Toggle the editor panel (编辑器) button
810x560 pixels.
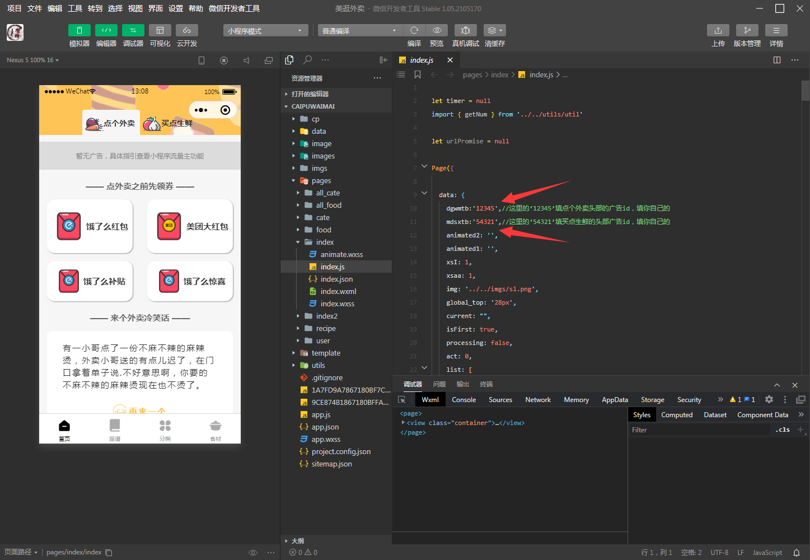tap(106, 30)
